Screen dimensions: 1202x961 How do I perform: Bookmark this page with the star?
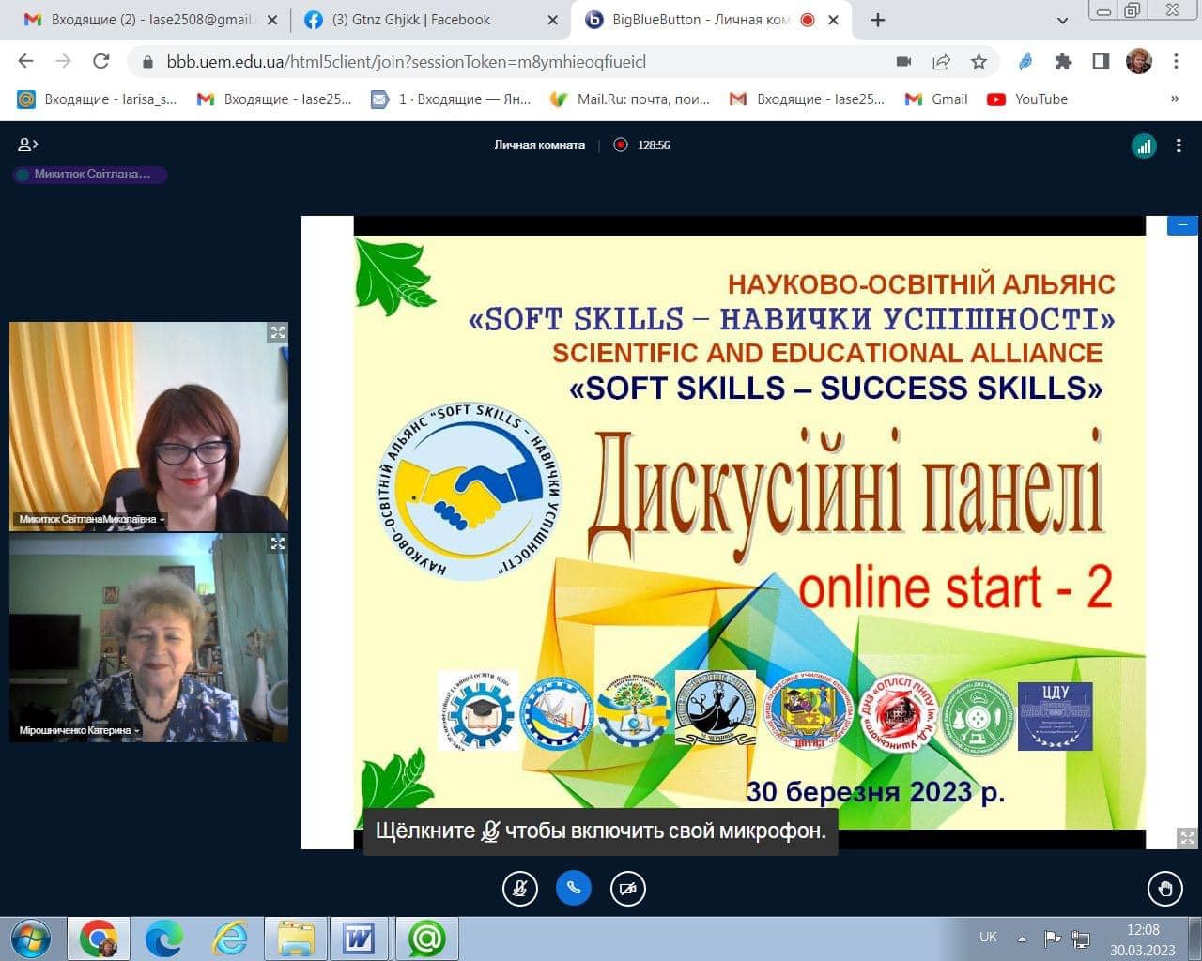pyautogui.click(x=979, y=62)
